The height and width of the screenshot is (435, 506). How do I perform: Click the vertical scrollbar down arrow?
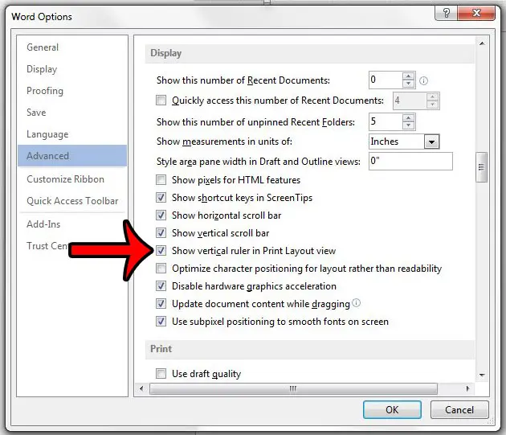(482, 375)
